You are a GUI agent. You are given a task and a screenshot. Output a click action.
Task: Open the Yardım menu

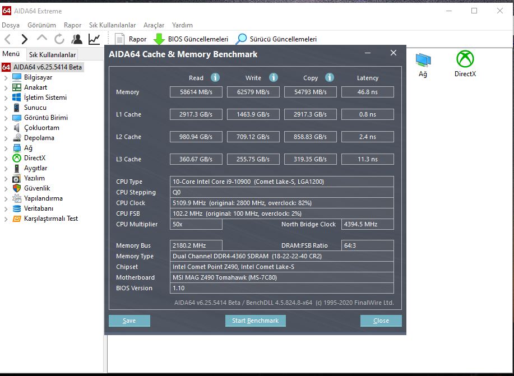(x=182, y=25)
